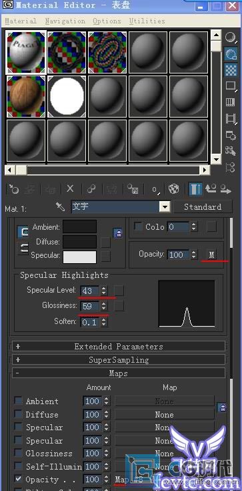The width and height of the screenshot is (242, 491).
Task: Click the Make Preview filmstrip icon
Action: click(x=231, y=118)
